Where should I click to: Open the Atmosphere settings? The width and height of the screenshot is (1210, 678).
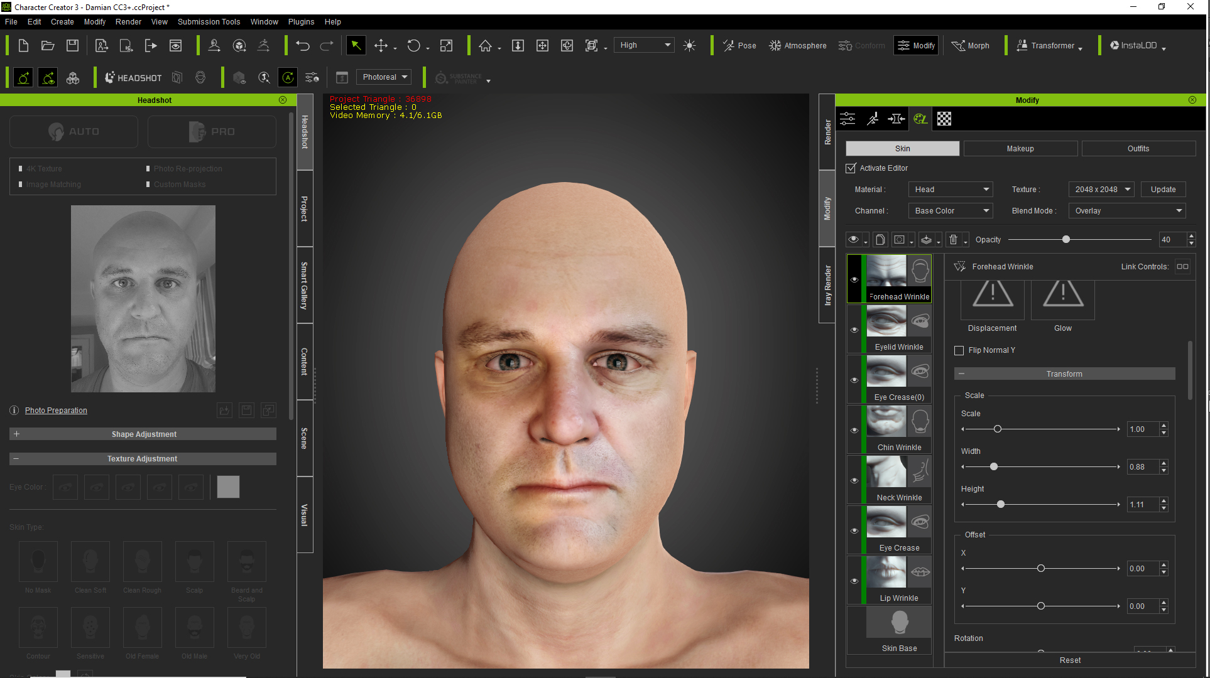click(x=798, y=45)
